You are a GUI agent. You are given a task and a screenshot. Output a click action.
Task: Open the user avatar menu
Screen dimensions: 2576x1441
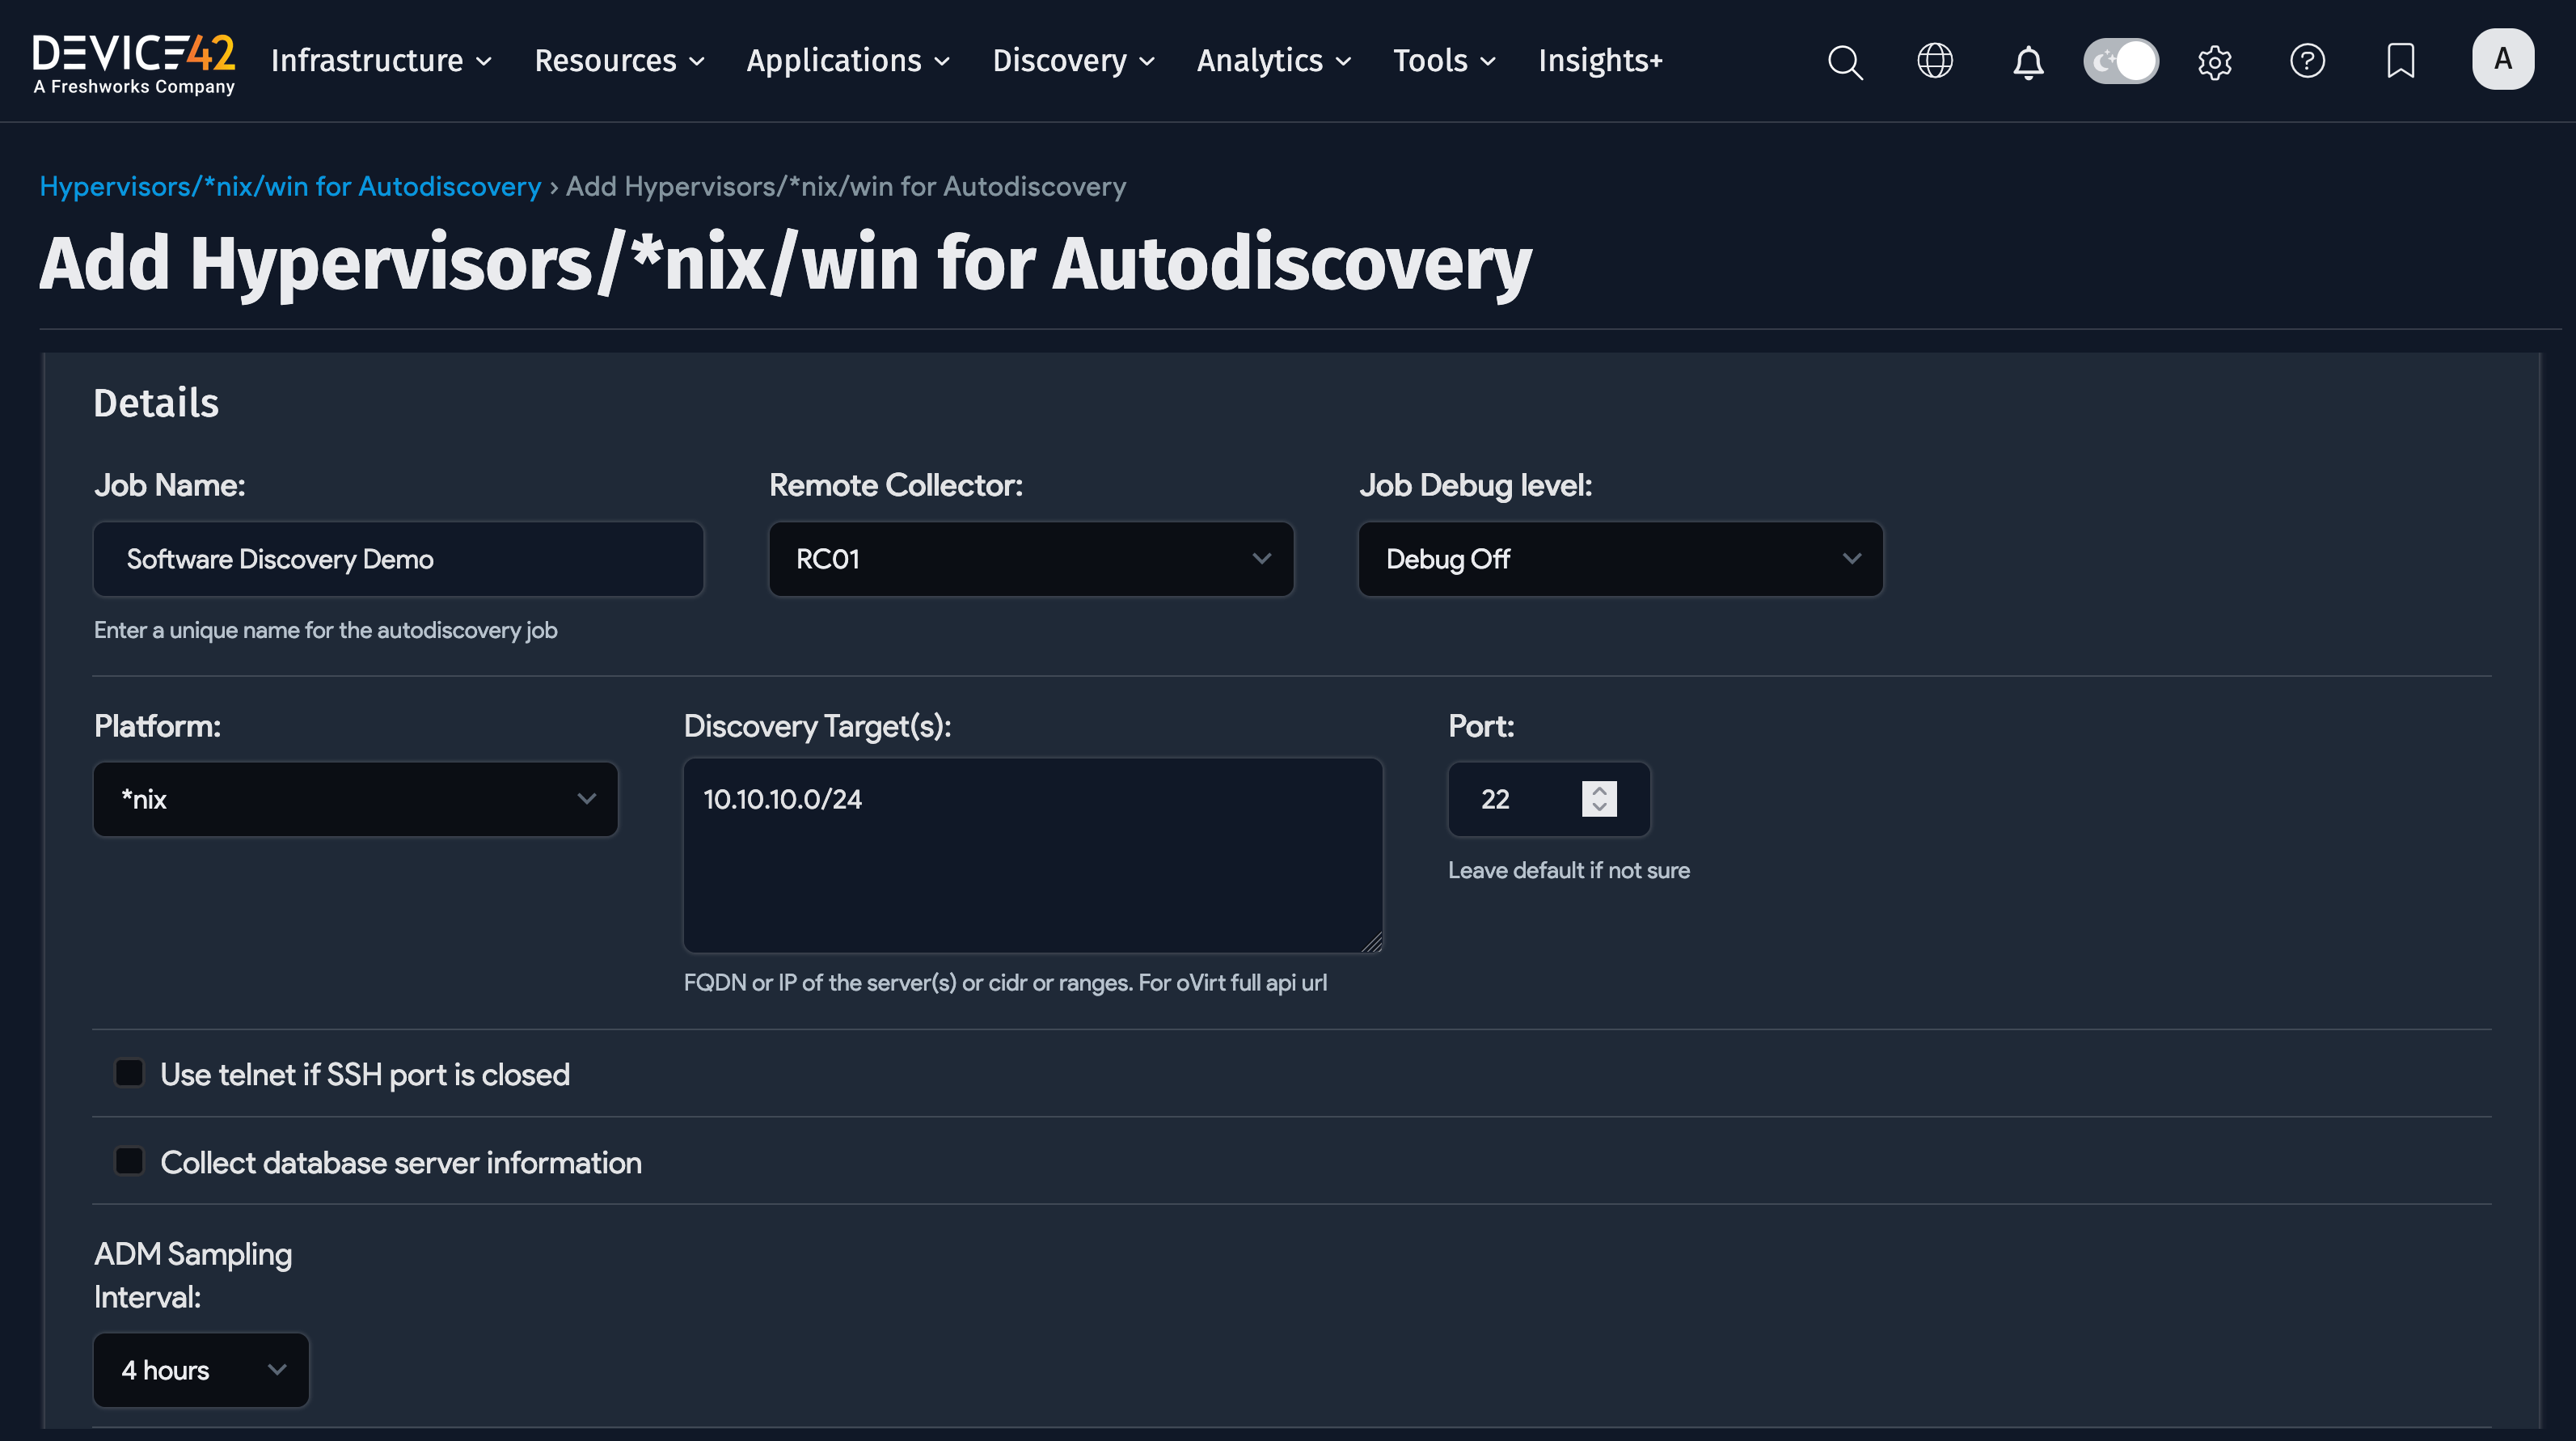2503,59
